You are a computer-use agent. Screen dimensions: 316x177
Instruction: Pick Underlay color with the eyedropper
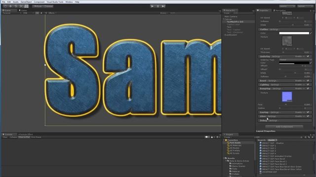pyautogui.click(x=311, y=63)
